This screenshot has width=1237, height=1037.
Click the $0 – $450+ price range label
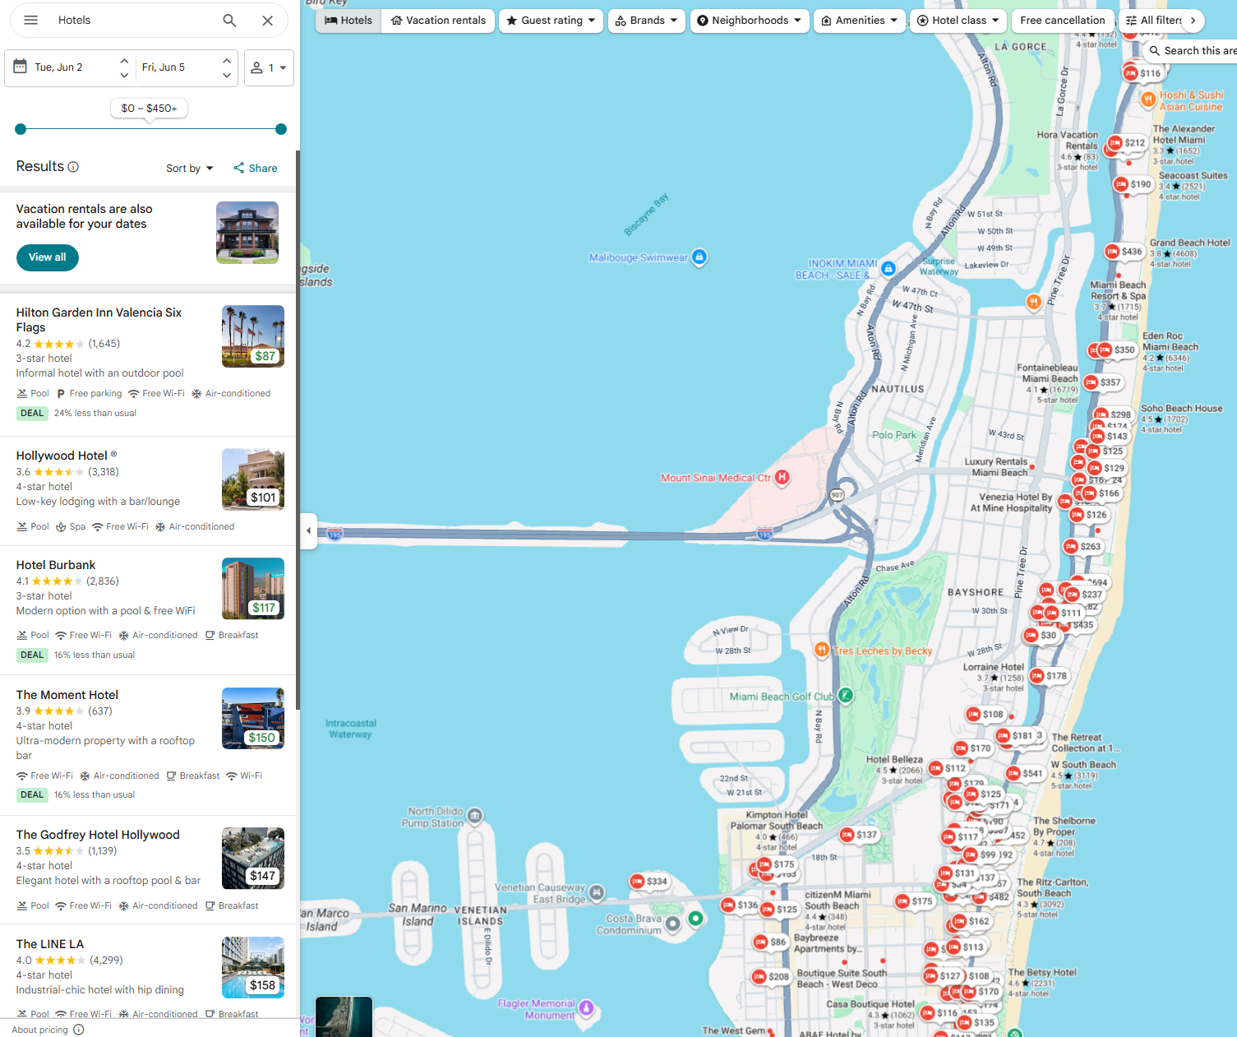149,108
